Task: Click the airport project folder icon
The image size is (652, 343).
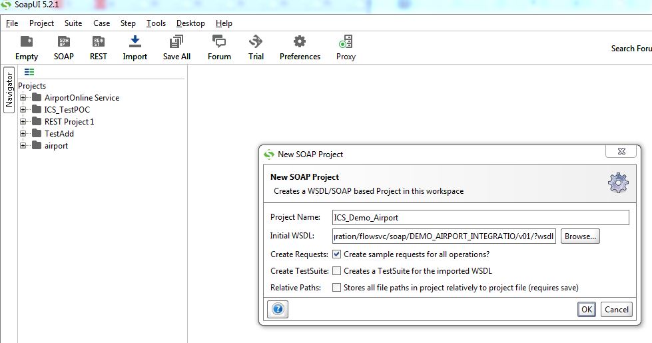Action: (x=37, y=145)
